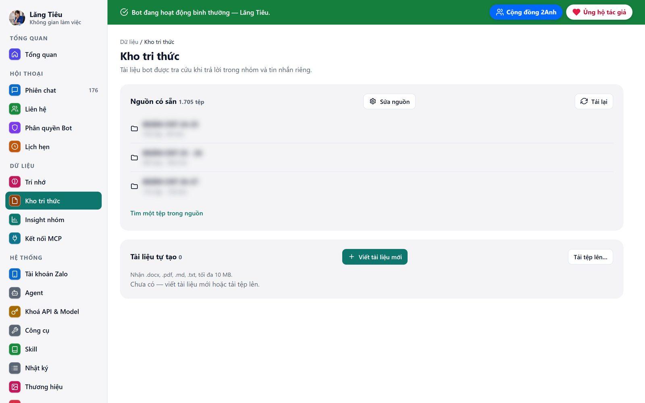Select the 1.705 tệp file count

point(191,102)
